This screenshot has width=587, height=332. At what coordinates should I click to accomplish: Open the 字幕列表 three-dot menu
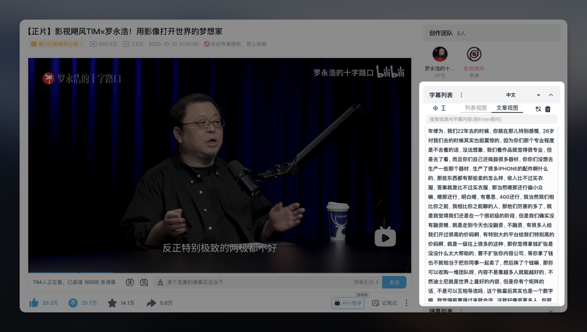[x=461, y=95]
